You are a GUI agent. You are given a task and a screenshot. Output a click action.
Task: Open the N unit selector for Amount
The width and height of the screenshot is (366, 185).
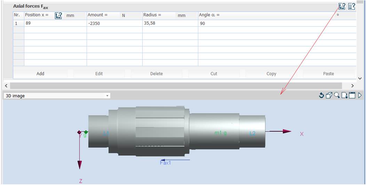(131, 16)
